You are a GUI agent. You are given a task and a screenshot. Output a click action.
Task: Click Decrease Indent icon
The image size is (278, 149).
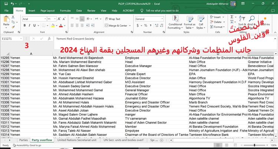click(88, 26)
